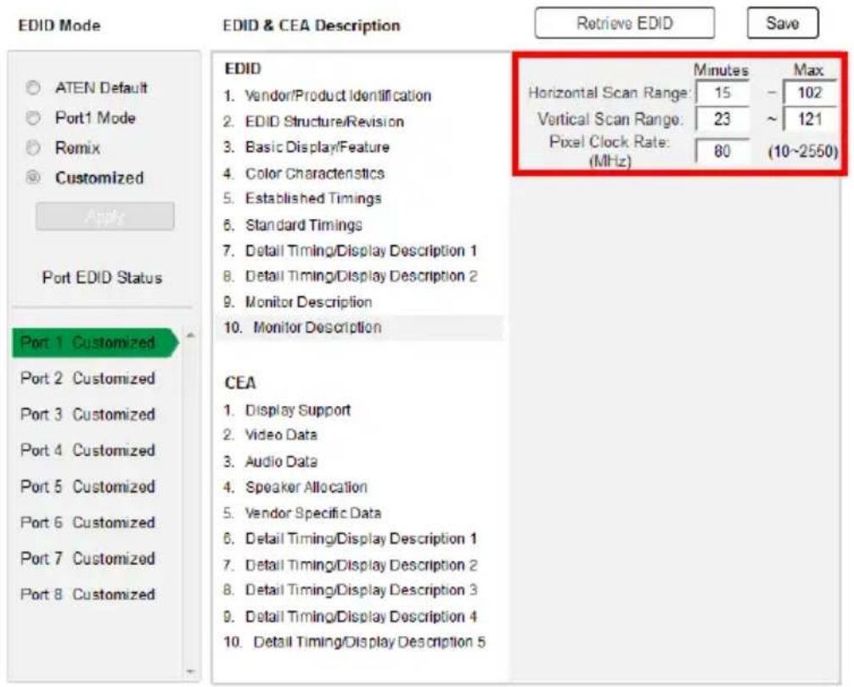Click Vertical Scan Range max field
This screenshot has width=854, height=687.
[x=810, y=119]
